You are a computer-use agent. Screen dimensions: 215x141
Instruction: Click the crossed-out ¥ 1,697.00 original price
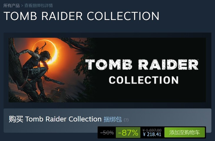[x=152, y=130]
